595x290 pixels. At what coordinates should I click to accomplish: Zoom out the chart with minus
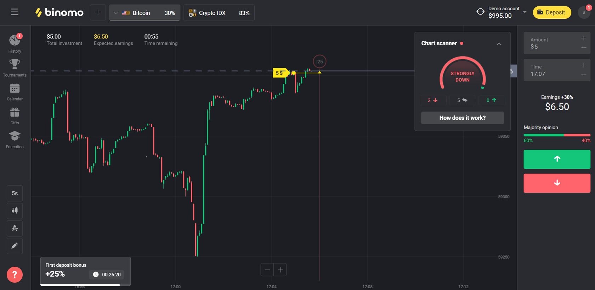[267, 270]
